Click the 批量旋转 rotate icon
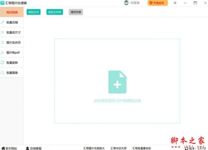208x150 pixels. coord(2,63)
